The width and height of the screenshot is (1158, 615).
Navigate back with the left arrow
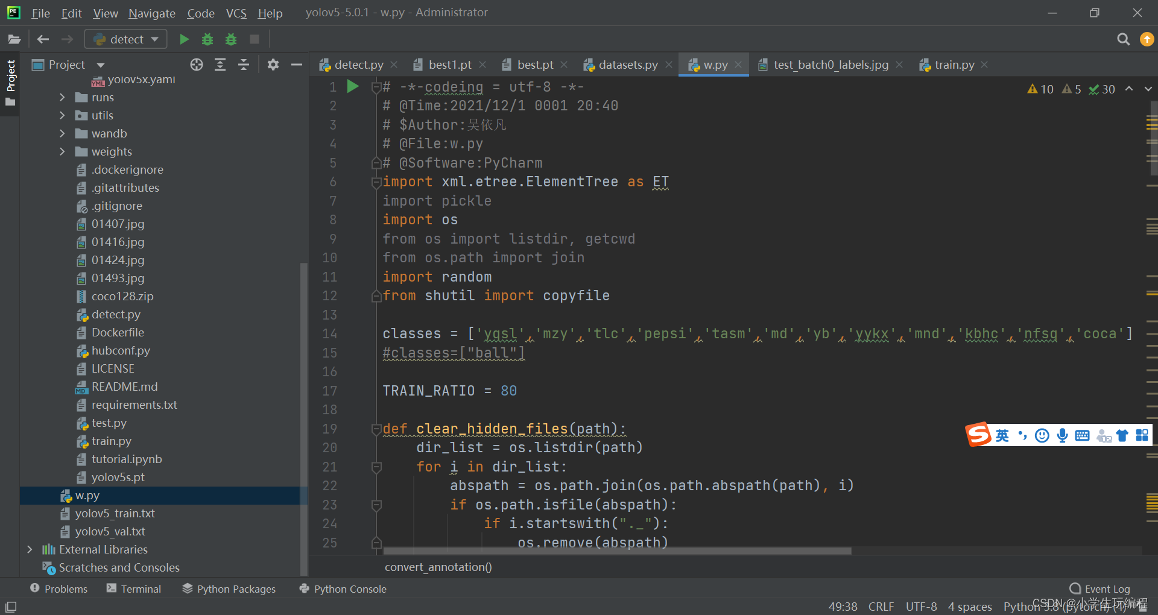pyautogui.click(x=43, y=39)
